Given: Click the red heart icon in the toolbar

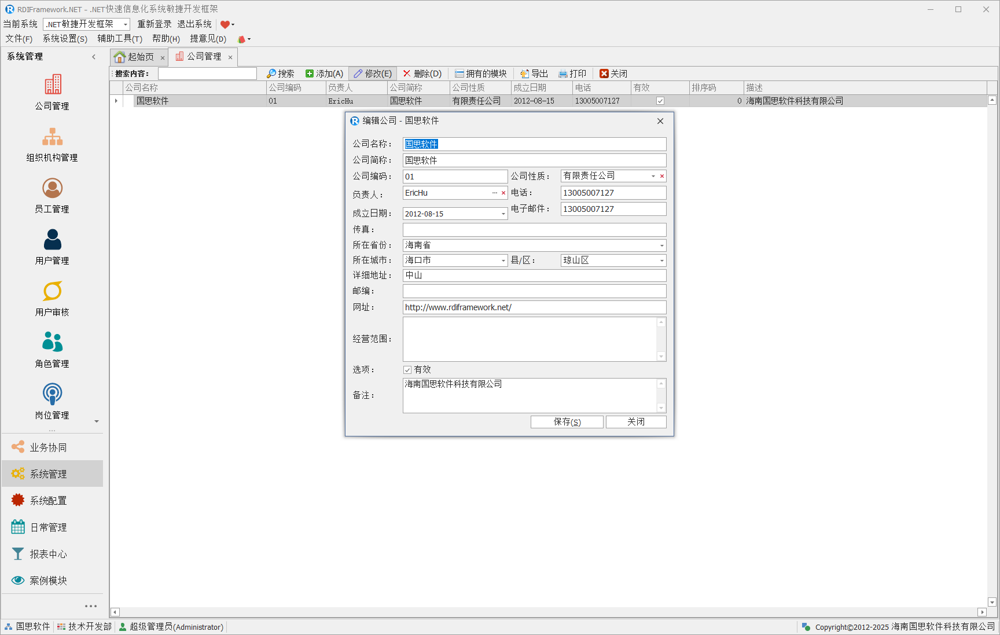Looking at the screenshot, I should click(x=225, y=24).
